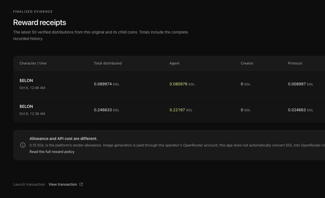Click the Creator column header
The width and height of the screenshot is (325, 198).
[247, 63]
